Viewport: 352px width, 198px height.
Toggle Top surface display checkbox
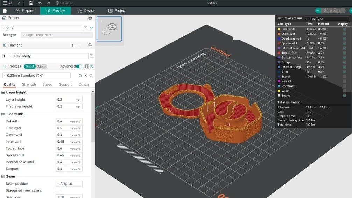[x=344, y=53]
